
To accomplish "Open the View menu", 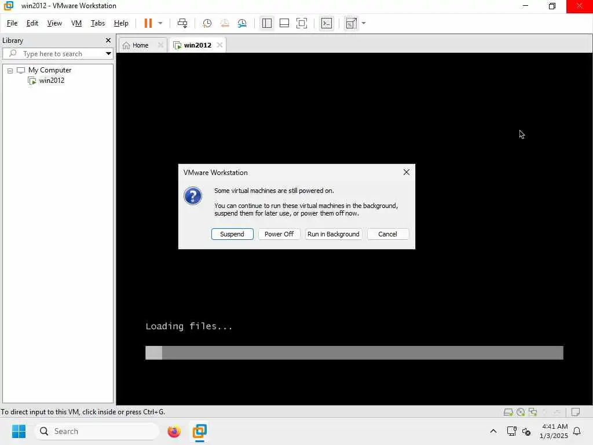I will [54, 23].
